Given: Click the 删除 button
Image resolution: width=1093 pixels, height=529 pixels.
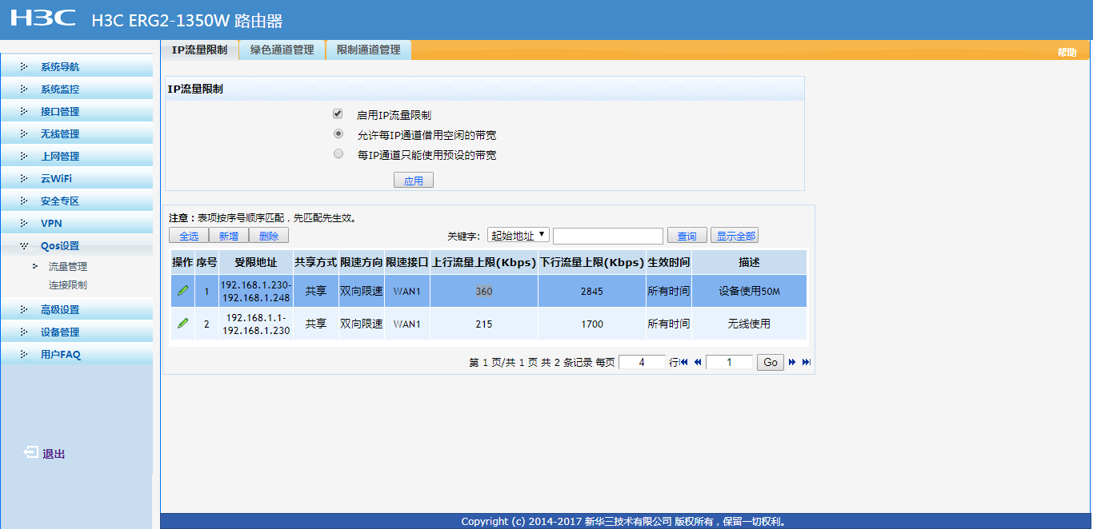Looking at the screenshot, I should (269, 236).
